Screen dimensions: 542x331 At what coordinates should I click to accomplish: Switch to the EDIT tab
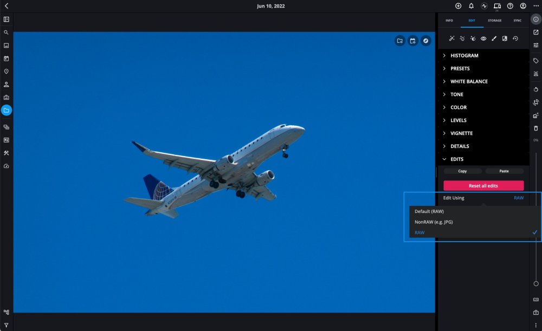pos(472,21)
